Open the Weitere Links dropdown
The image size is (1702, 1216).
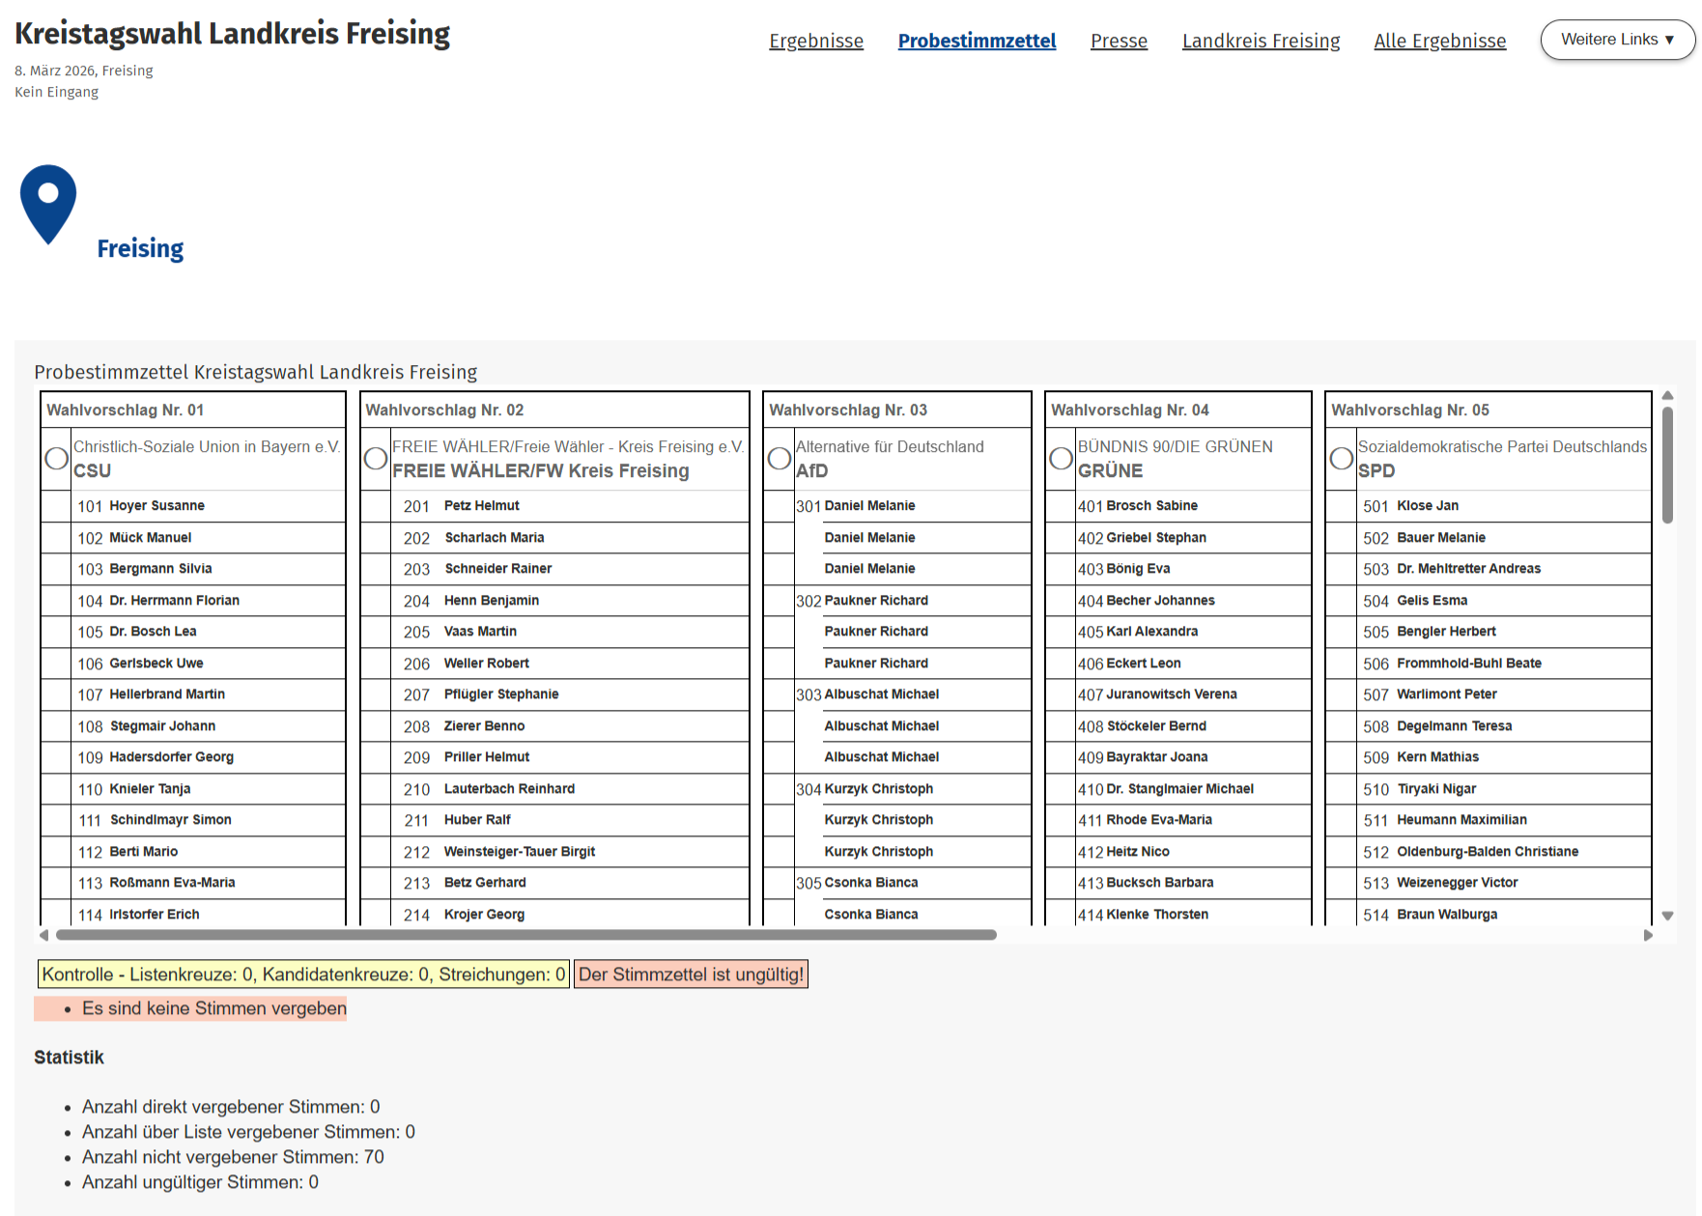point(1617,40)
